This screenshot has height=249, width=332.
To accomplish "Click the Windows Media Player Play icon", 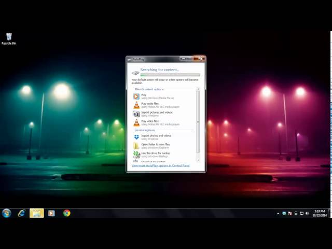I will (x=136, y=96).
